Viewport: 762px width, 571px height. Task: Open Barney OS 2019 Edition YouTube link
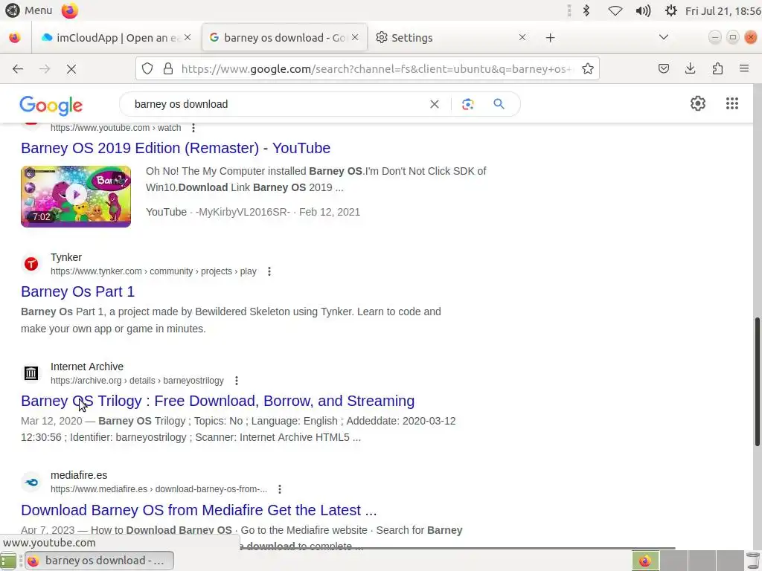click(x=176, y=148)
